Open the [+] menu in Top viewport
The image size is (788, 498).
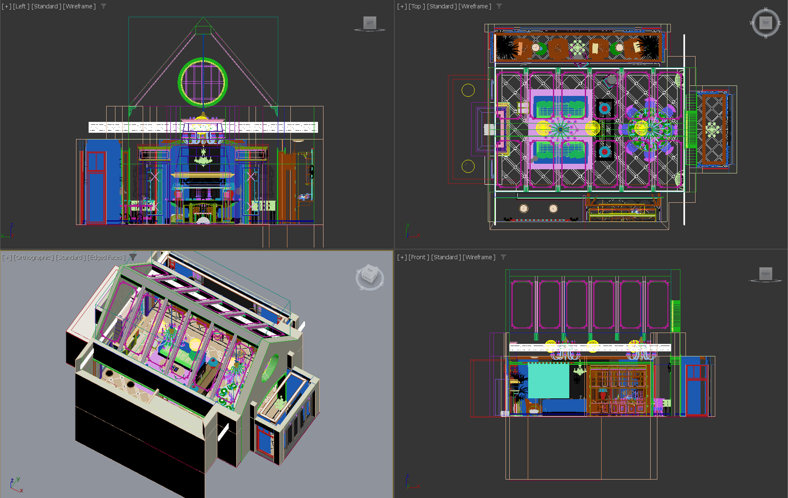(x=402, y=6)
